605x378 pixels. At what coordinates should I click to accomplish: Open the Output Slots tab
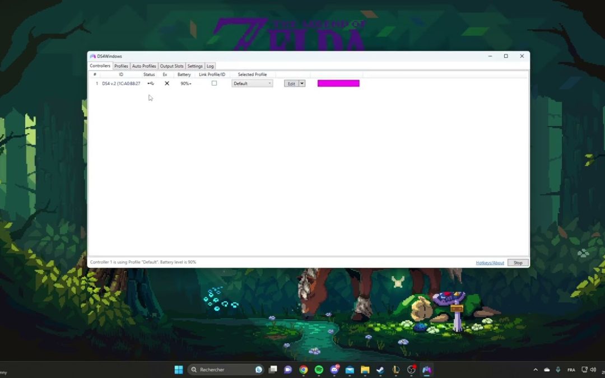click(x=172, y=66)
